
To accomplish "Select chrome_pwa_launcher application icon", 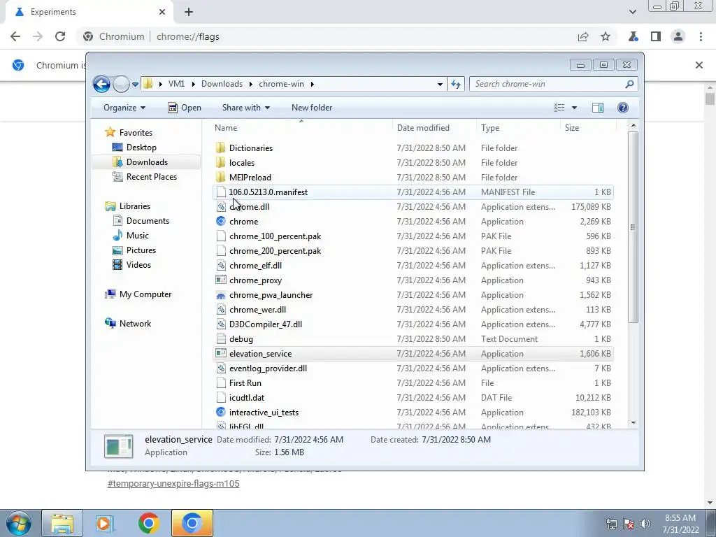I will 220,295.
